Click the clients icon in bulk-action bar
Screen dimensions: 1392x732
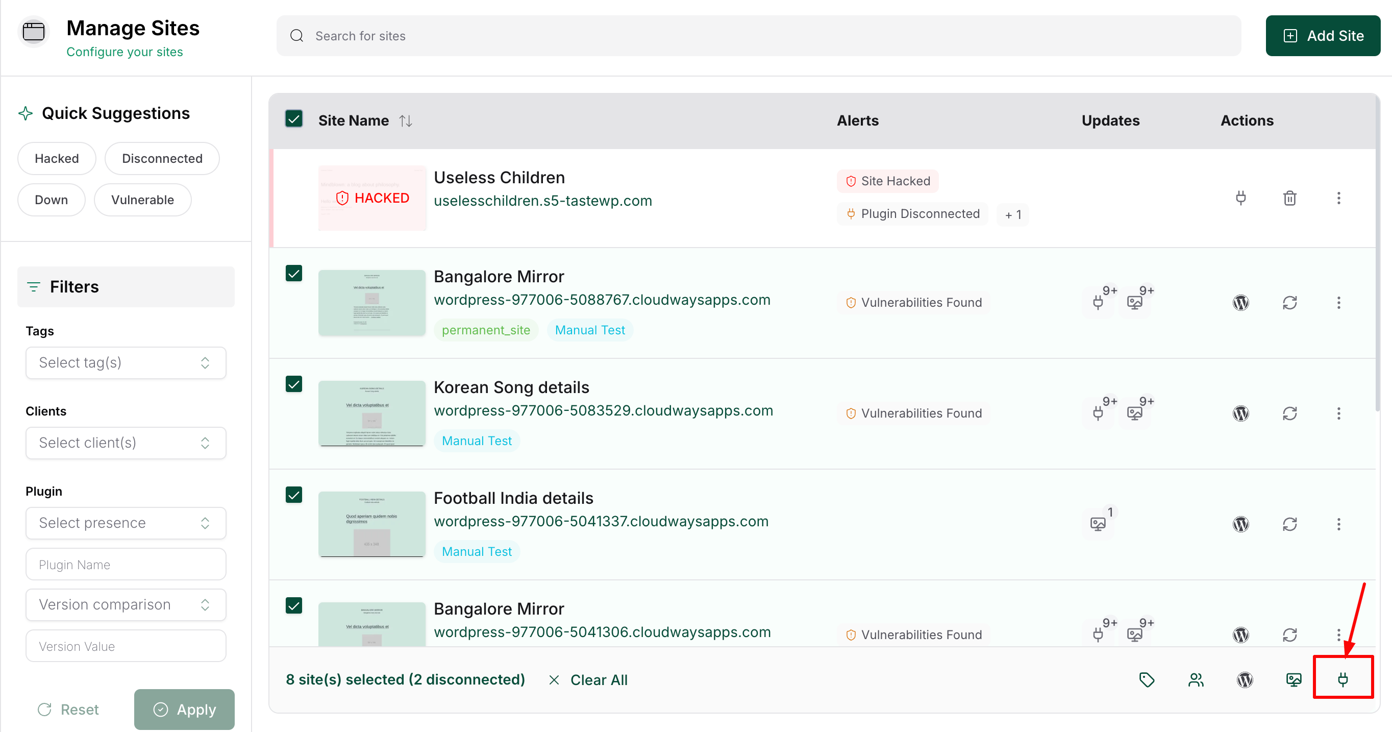click(x=1196, y=679)
